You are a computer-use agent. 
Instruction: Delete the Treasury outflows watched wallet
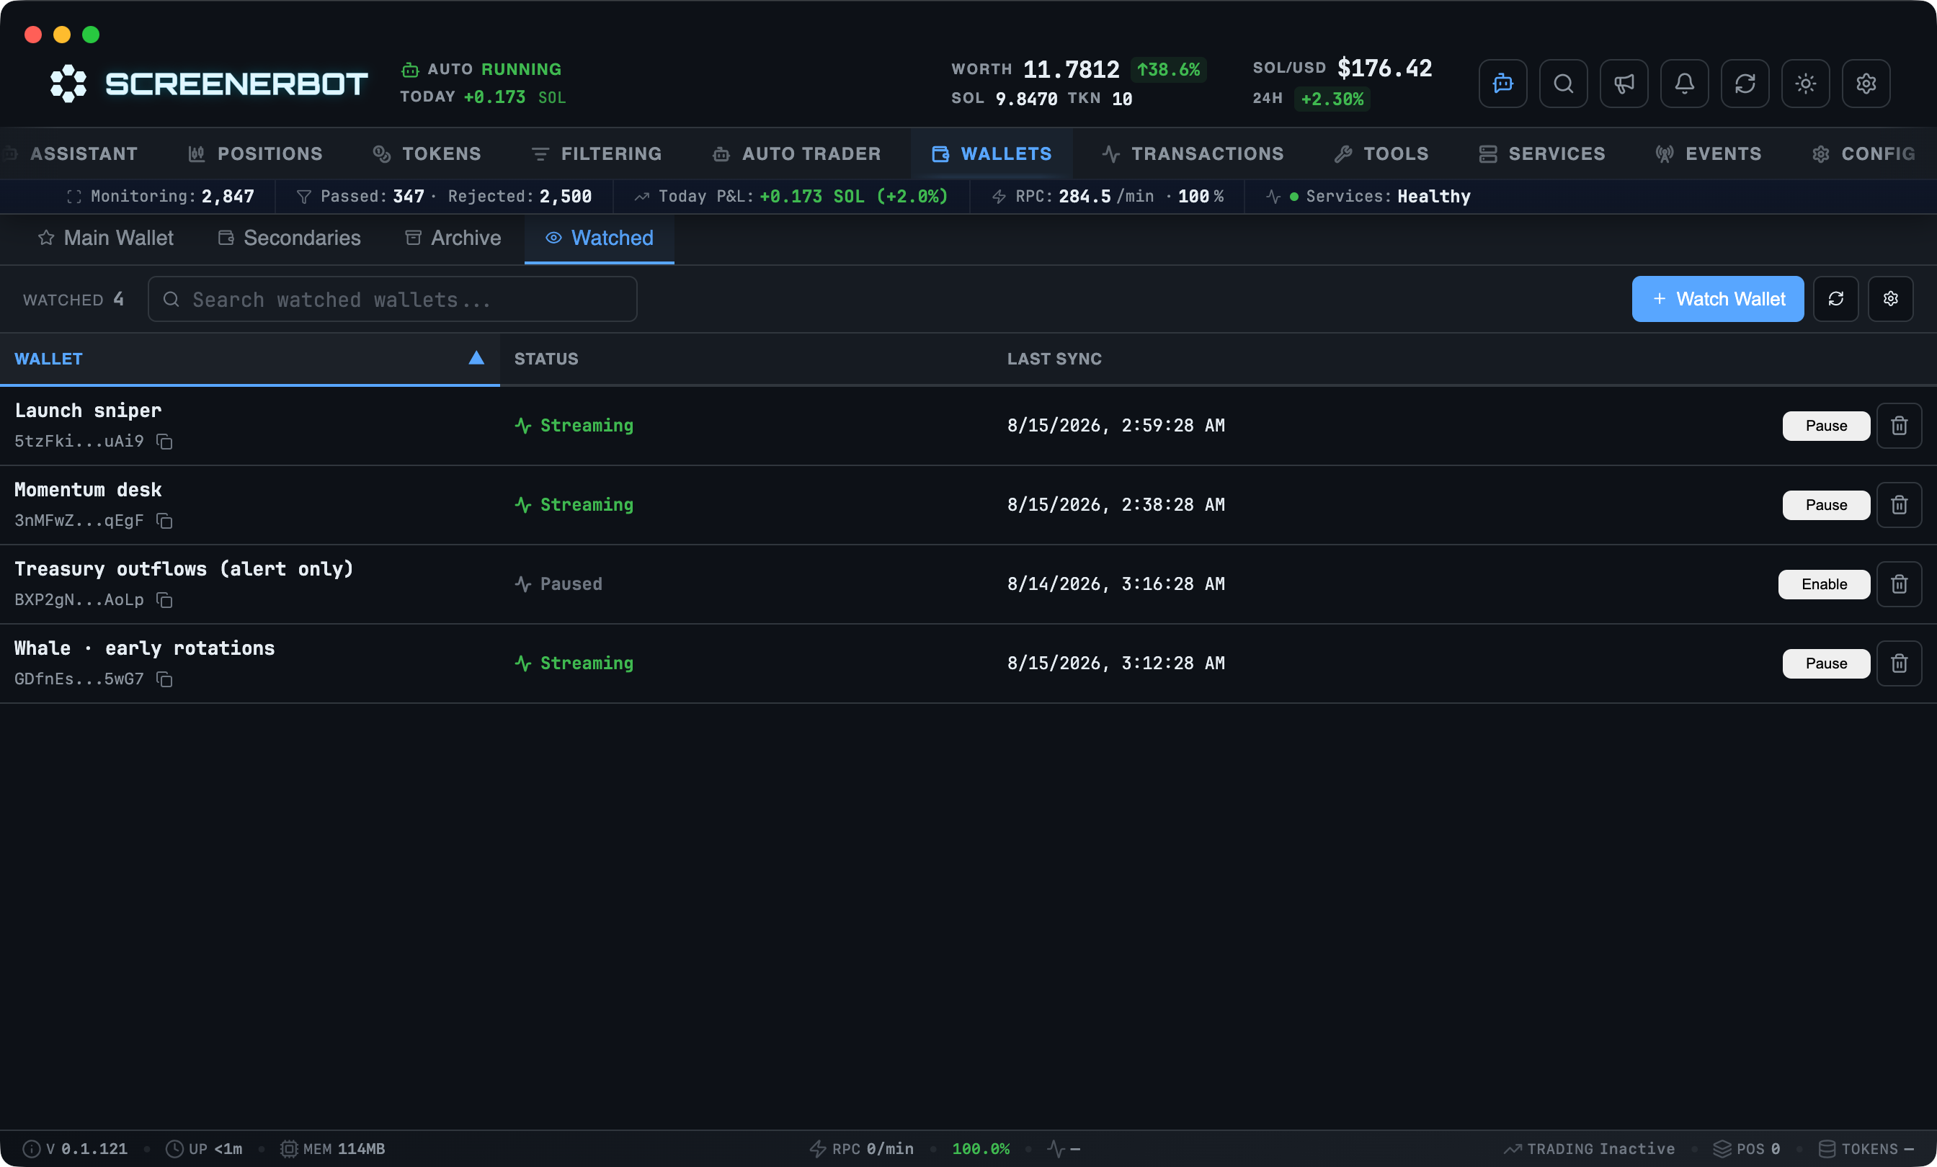[x=1900, y=585]
